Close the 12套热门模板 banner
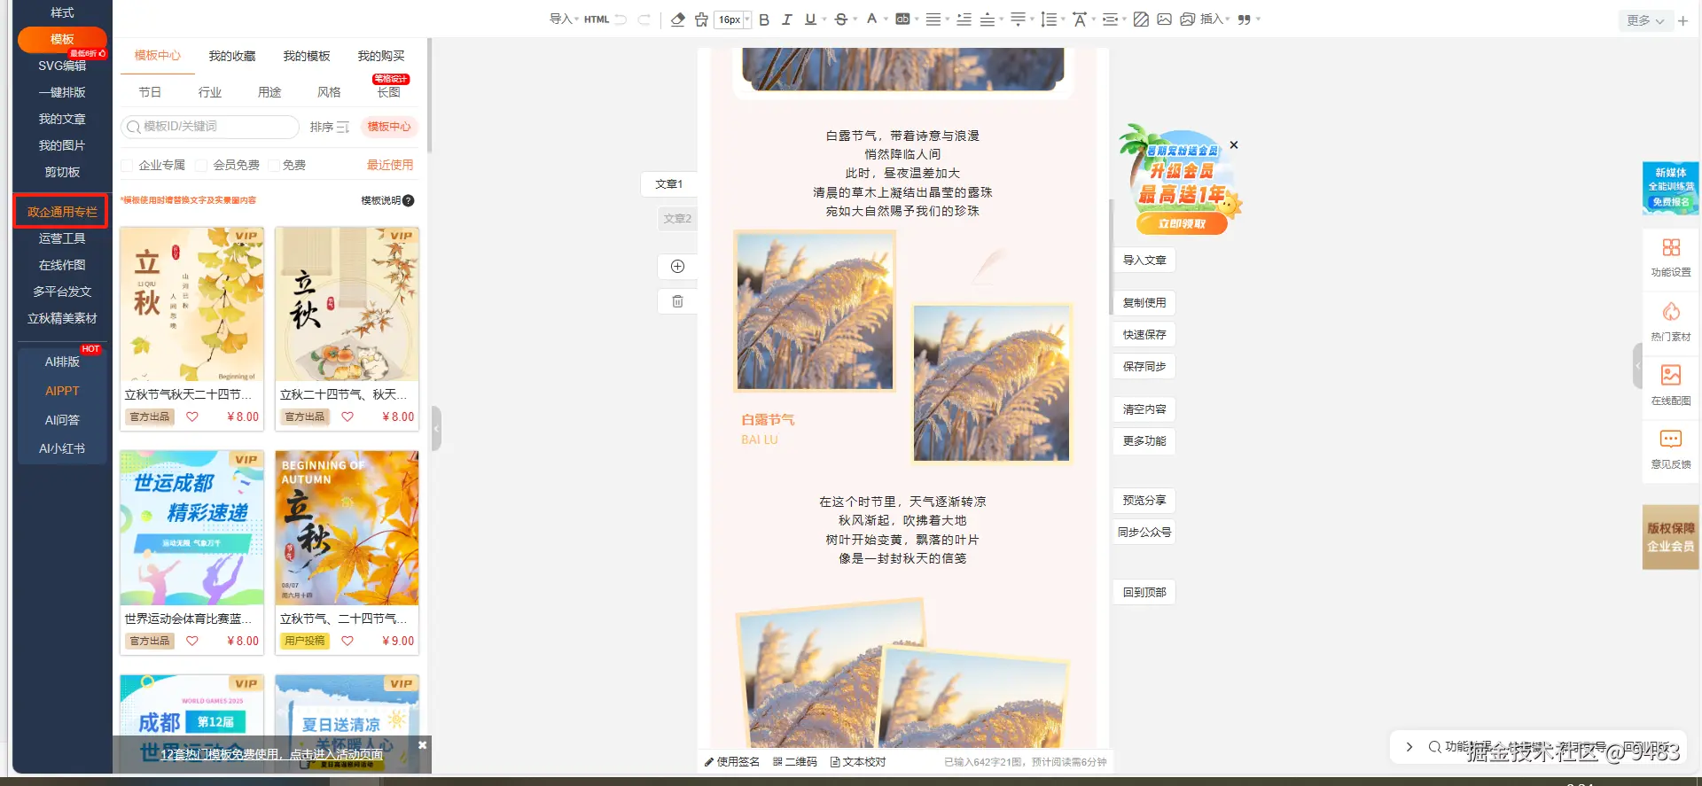Image resolution: width=1702 pixels, height=786 pixels. [x=422, y=745]
